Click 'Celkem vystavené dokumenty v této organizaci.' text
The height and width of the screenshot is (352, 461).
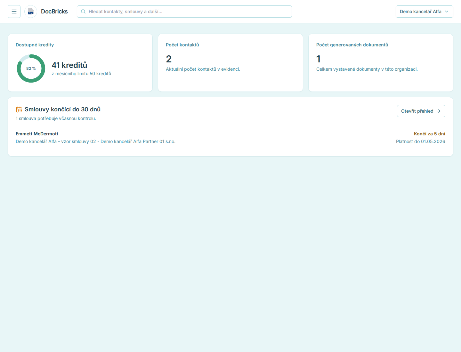tap(367, 69)
